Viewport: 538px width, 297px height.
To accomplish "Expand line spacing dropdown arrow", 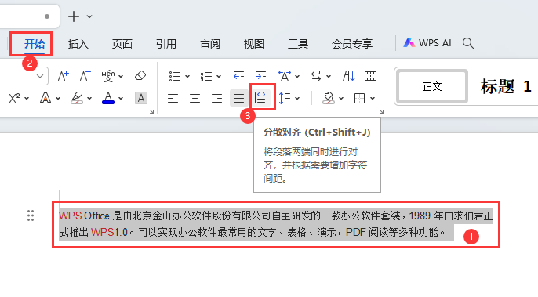I will point(297,99).
